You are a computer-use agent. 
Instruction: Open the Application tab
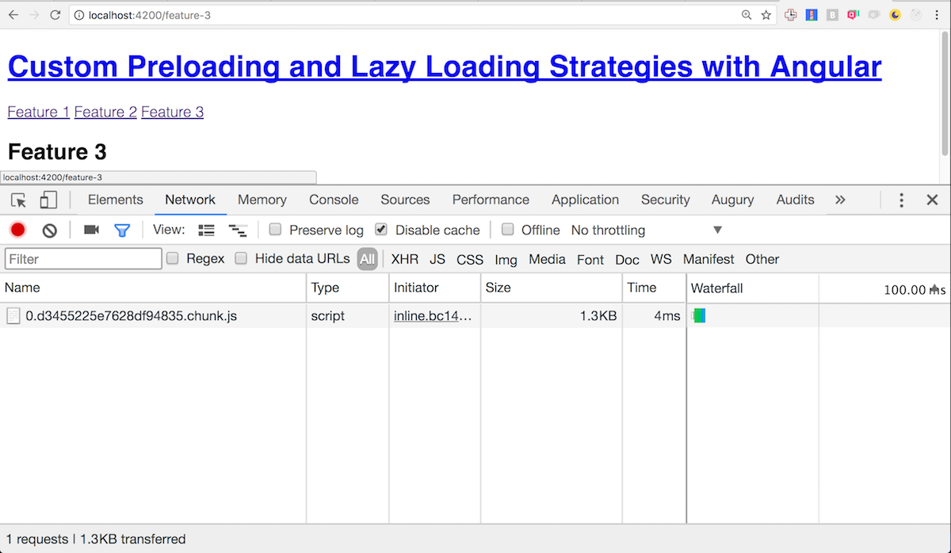[x=586, y=200]
